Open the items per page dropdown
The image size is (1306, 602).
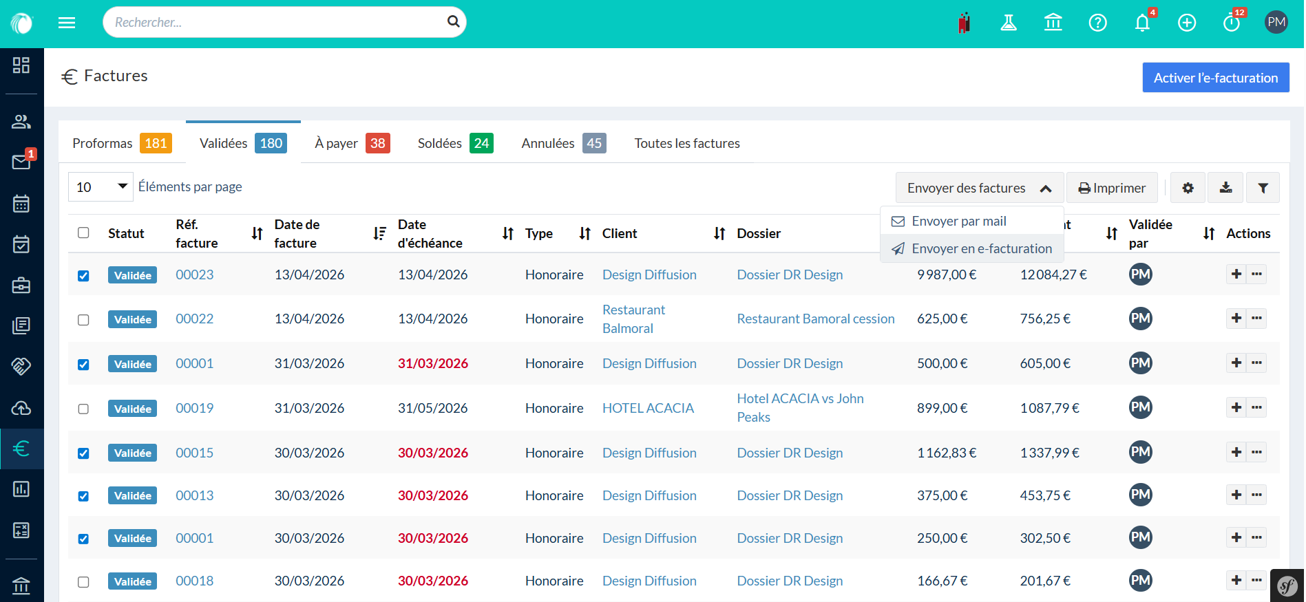pos(101,187)
